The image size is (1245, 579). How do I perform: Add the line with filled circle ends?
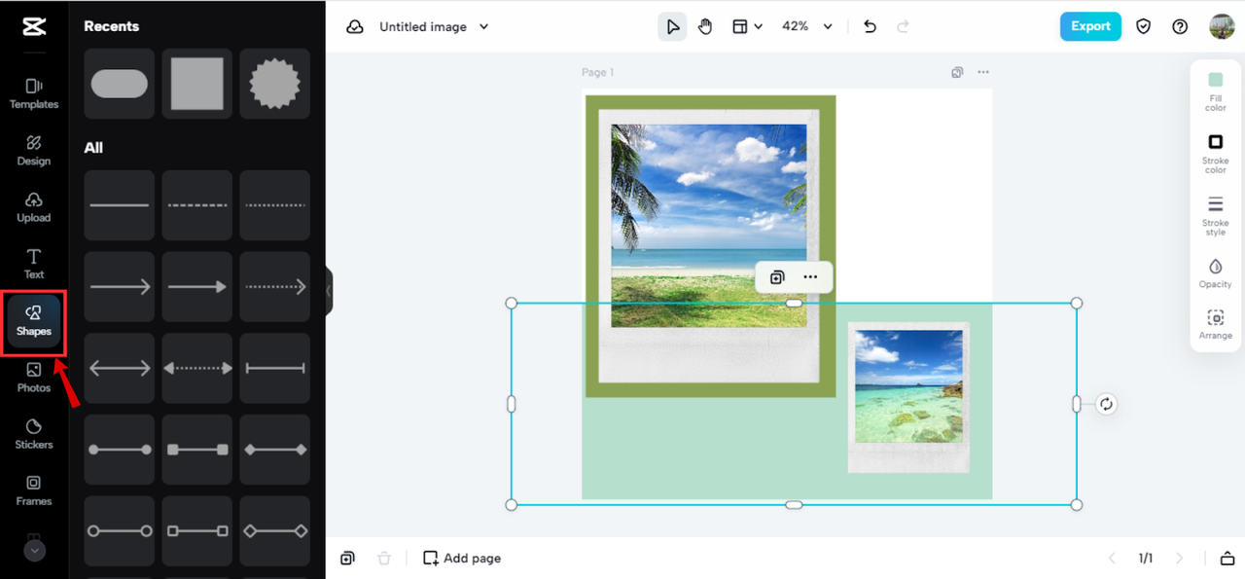pyautogui.click(x=120, y=450)
